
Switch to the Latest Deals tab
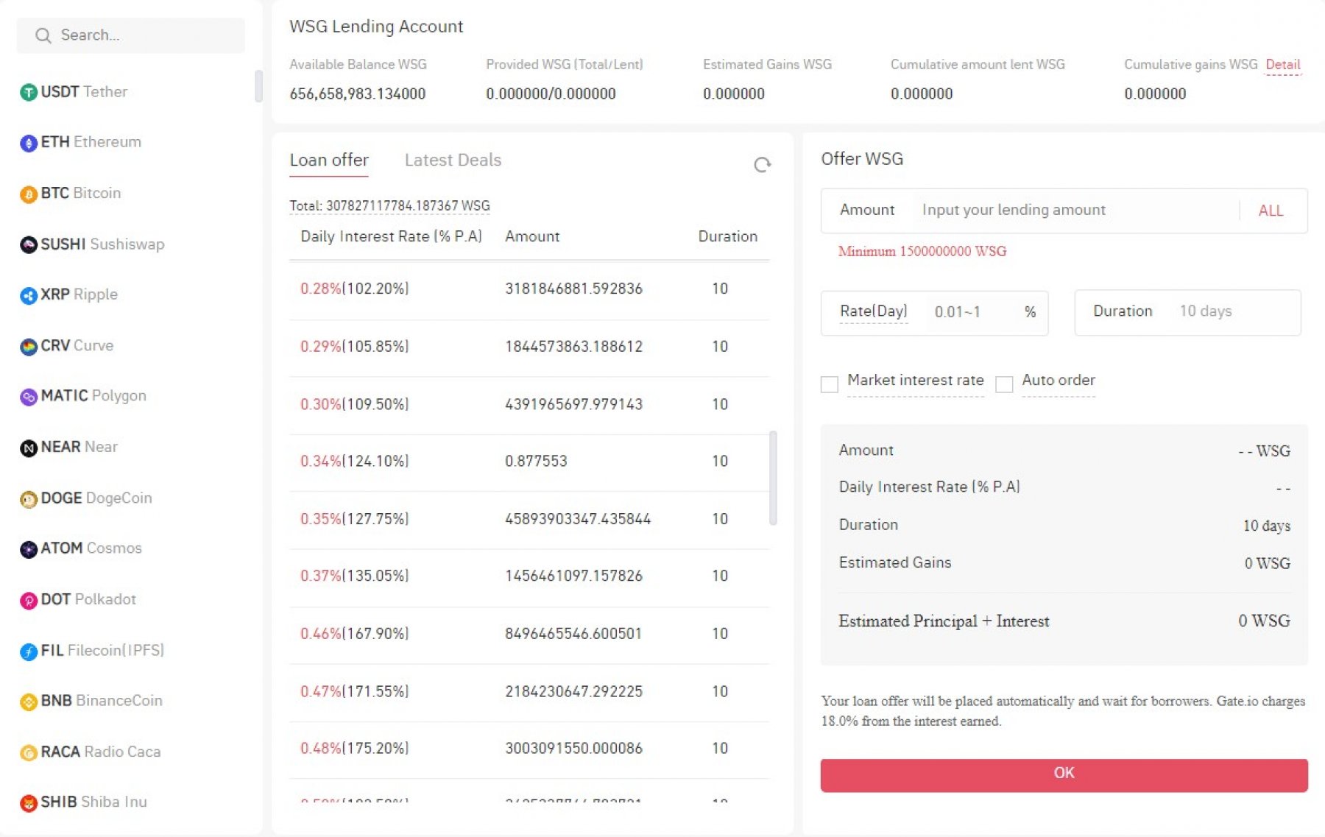pos(453,160)
